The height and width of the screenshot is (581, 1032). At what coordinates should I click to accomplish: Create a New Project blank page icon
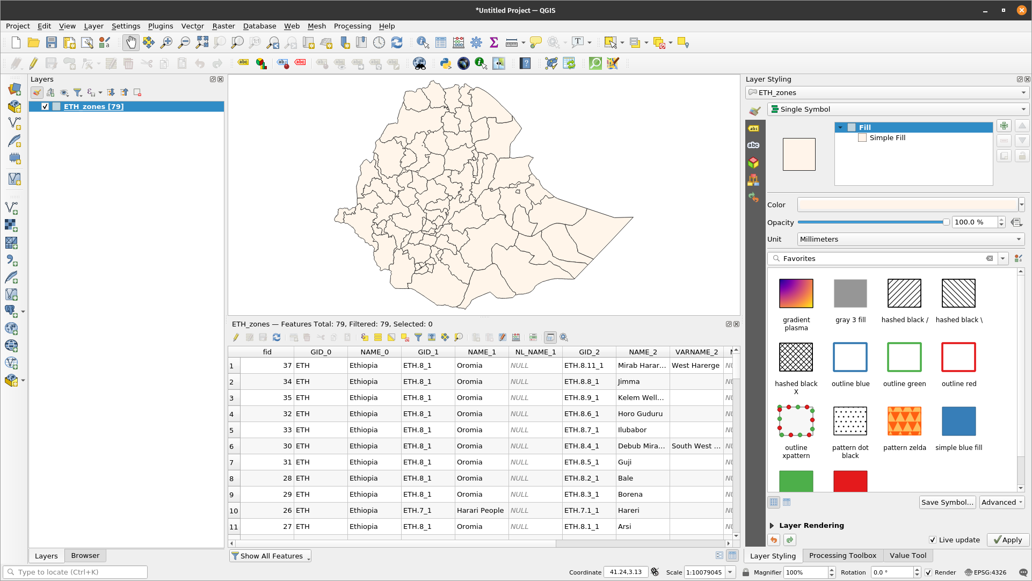[x=16, y=43]
